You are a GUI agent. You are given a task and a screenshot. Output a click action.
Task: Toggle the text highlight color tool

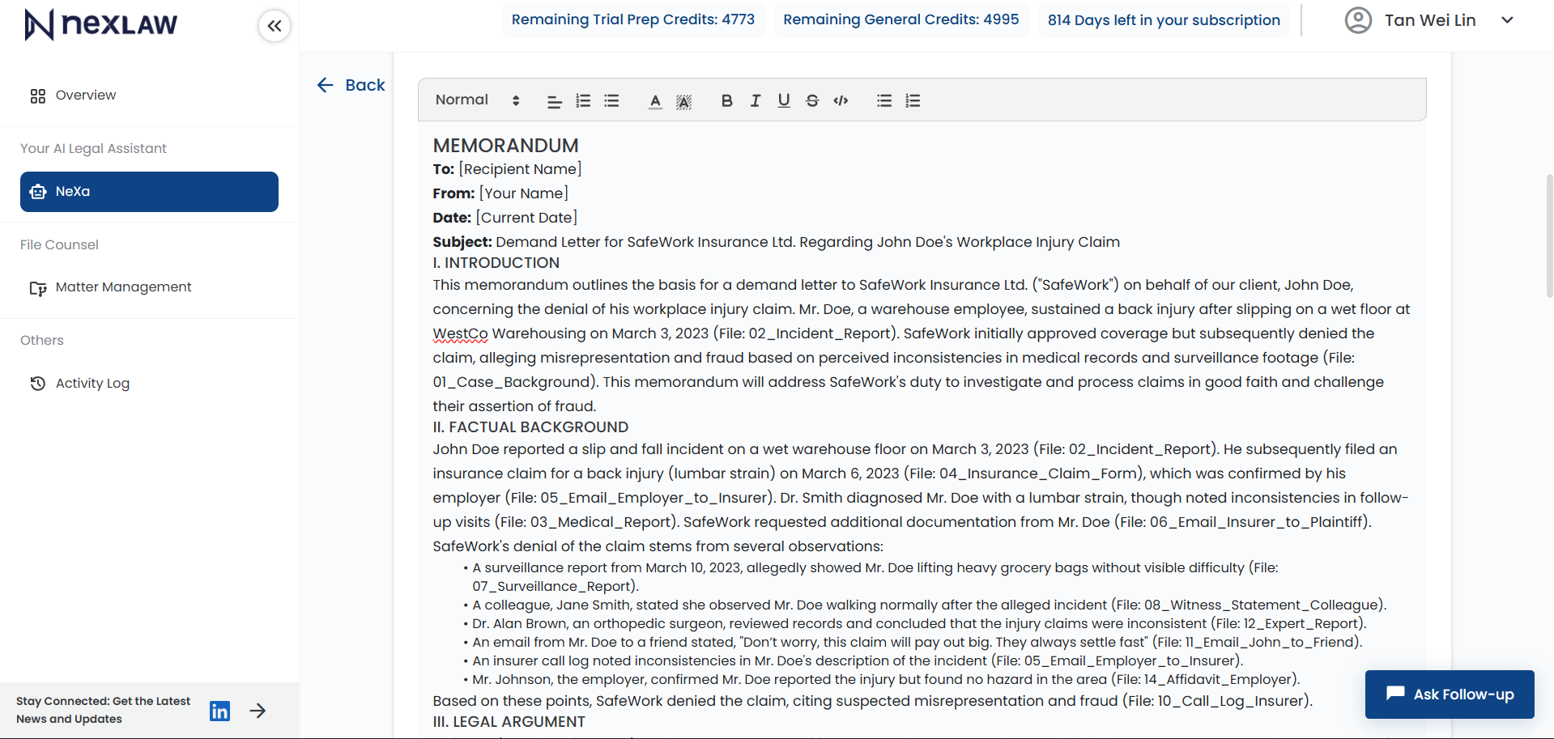click(x=683, y=100)
